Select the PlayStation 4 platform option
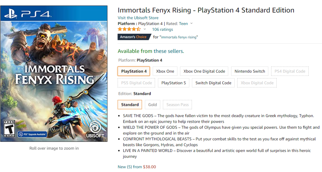This screenshot has height=172, width=322. point(134,71)
